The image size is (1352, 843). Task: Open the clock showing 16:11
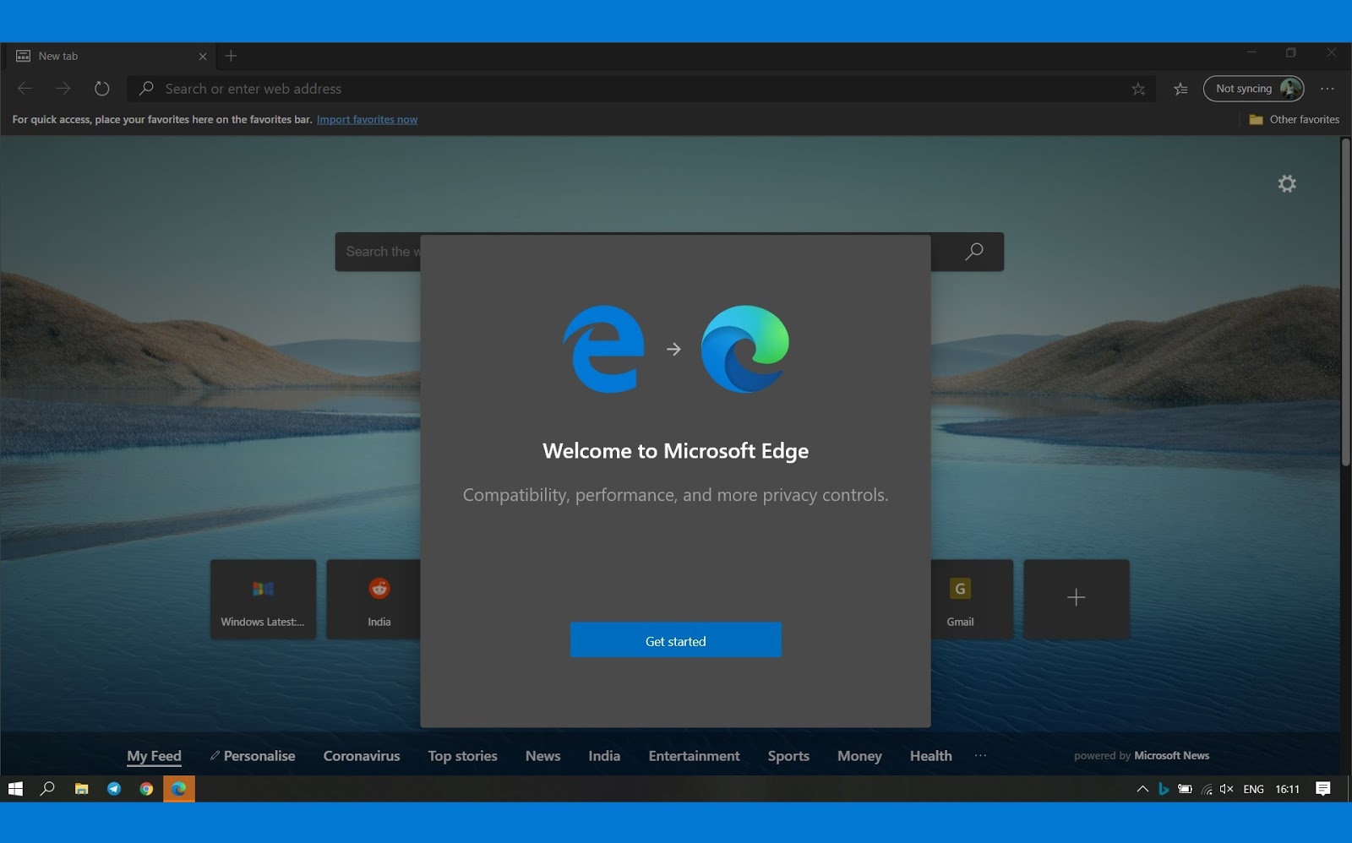1288,789
